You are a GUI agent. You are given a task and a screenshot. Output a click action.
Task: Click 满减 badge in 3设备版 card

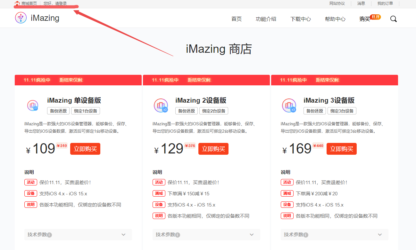pos(287,193)
